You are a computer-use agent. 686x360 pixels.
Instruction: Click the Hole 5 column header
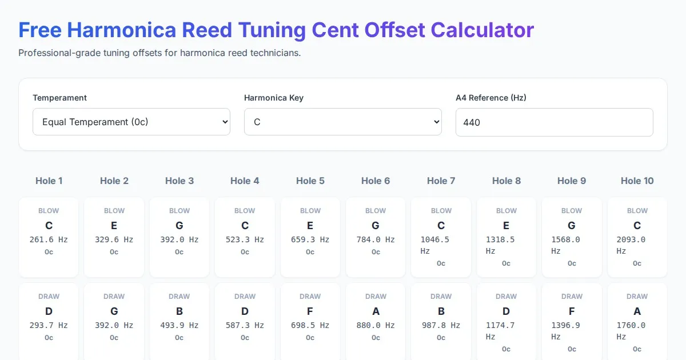[x=310, y=181]
